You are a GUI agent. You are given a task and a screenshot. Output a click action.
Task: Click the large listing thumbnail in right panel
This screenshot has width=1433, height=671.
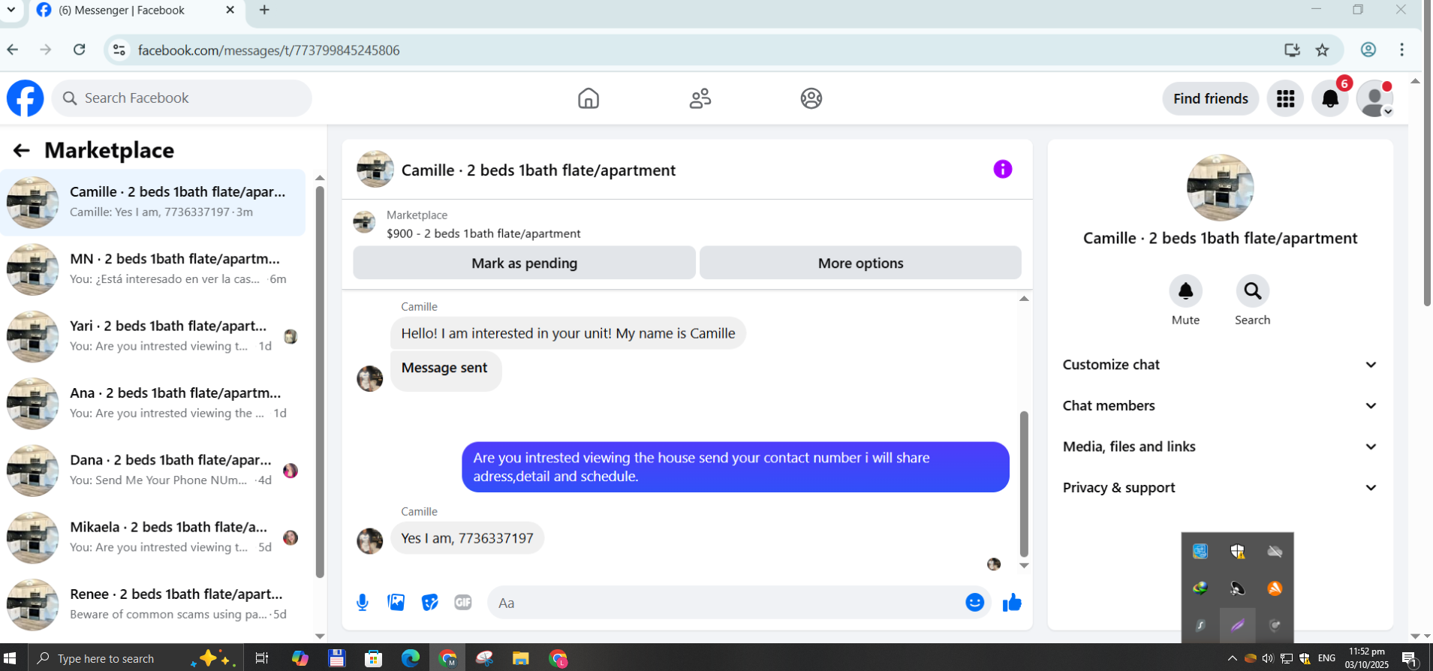pos(1220,188)
